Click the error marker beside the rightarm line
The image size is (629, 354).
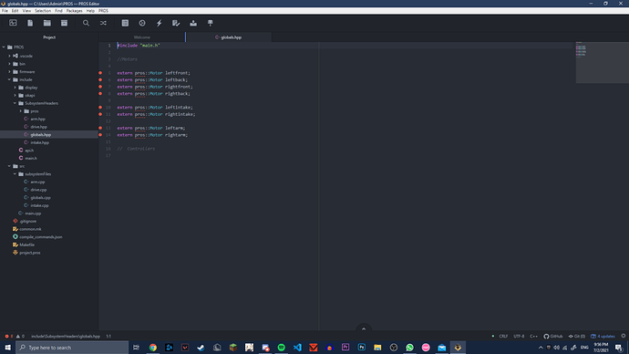(100, 135)
